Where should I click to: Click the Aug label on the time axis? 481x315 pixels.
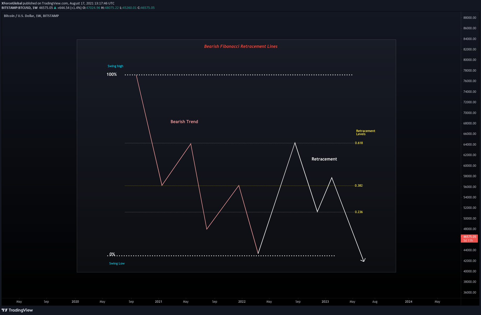[375, 302]
